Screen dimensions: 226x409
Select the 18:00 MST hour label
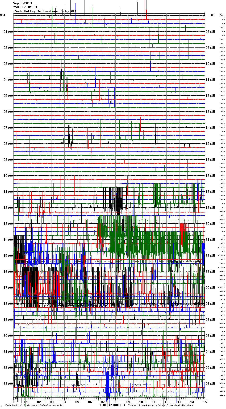click(x=8, y=304)
